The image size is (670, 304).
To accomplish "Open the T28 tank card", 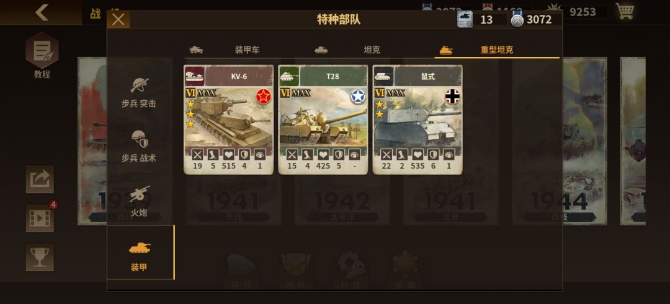I will click(x=323, y=119).
